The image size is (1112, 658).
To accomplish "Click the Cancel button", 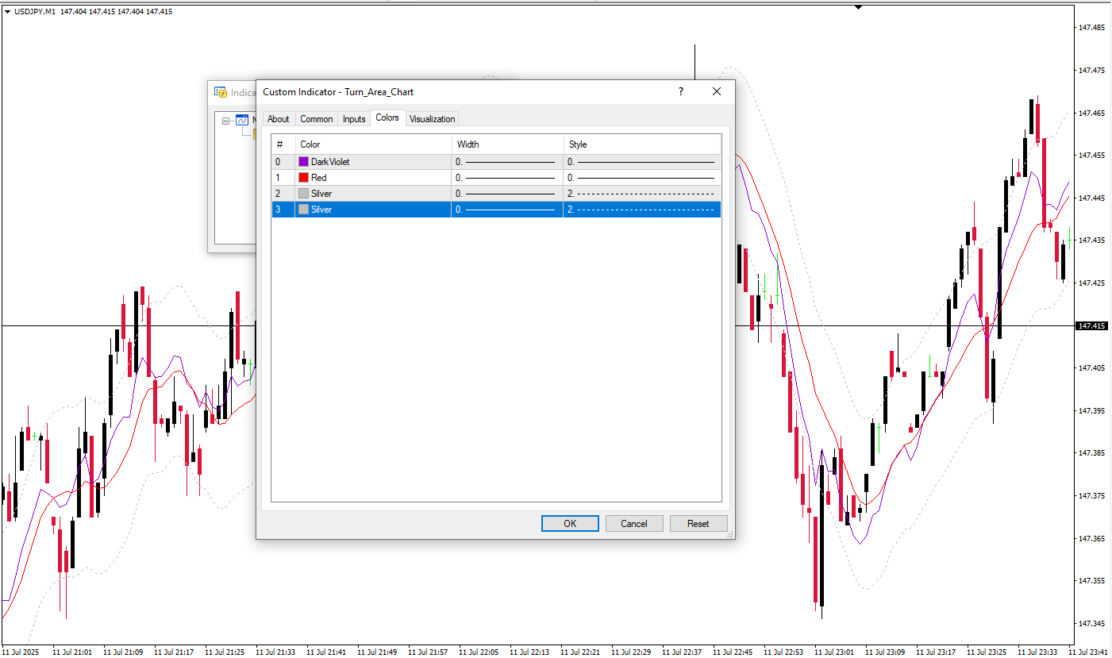I will (633, 524).
